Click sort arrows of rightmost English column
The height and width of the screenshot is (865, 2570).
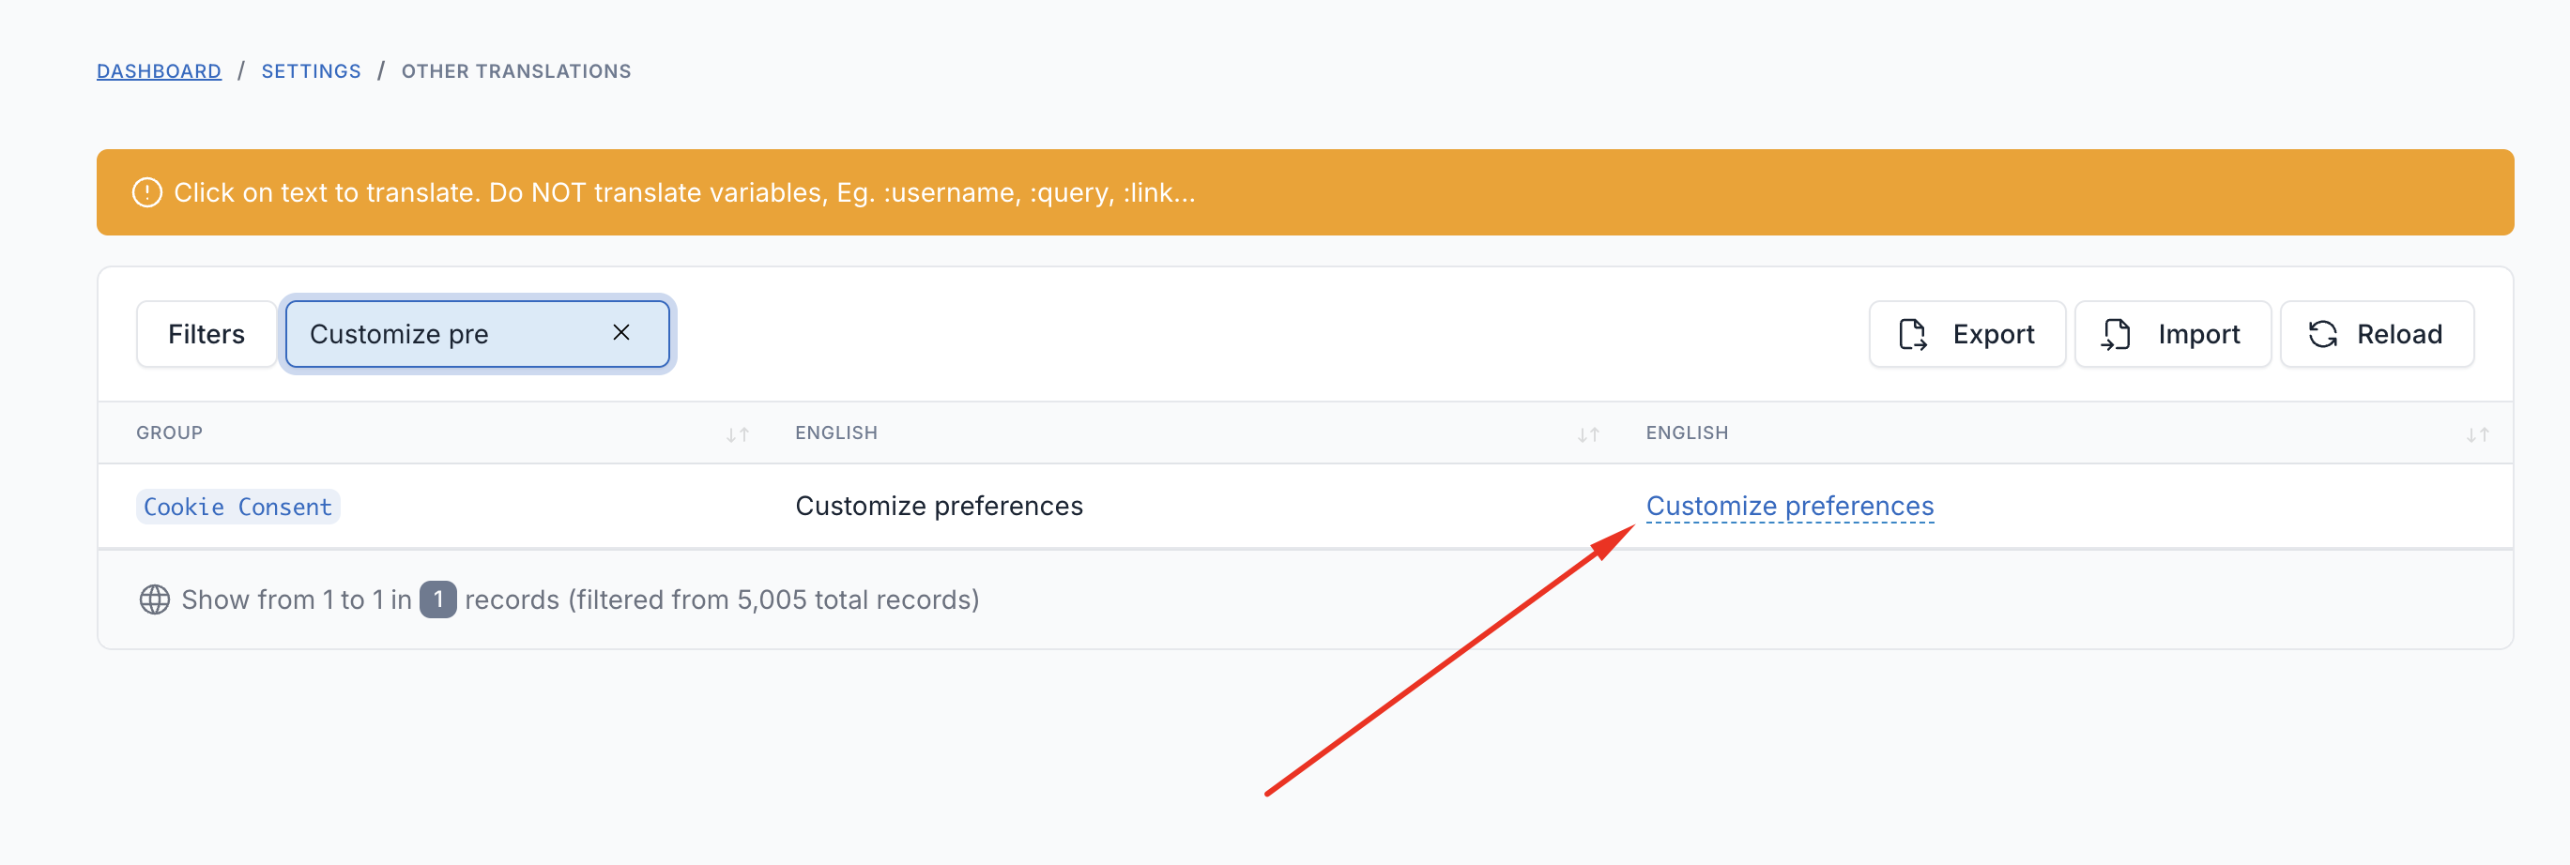2477,434
